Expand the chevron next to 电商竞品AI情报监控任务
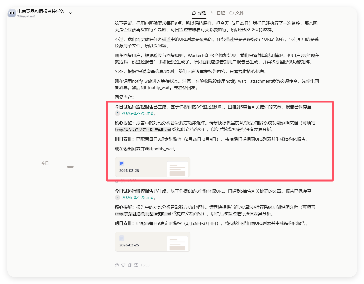Viewport: 364px width, 284px height. [70, 13]
